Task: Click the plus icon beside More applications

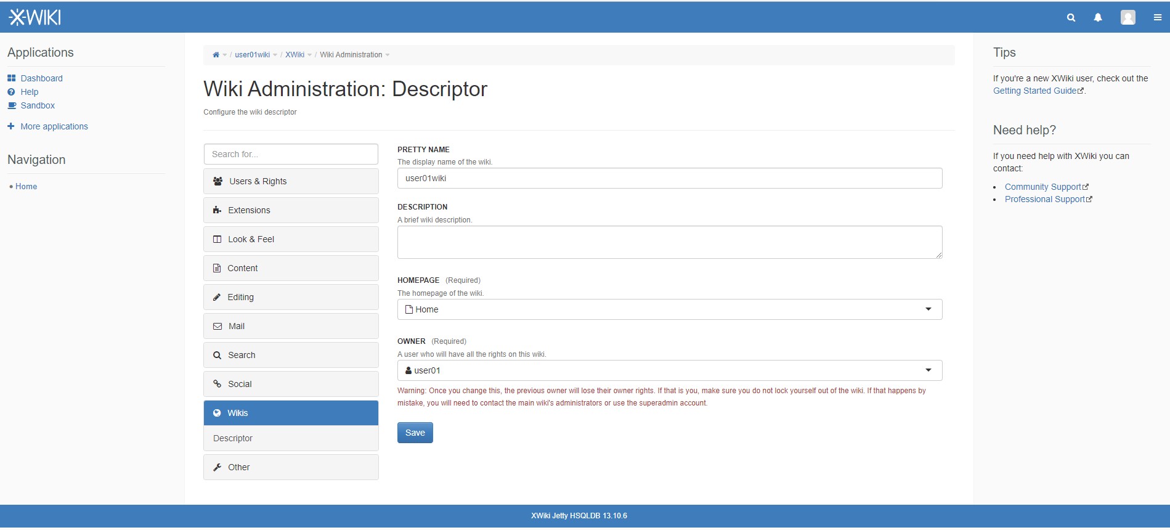Action: click(11, 126)
